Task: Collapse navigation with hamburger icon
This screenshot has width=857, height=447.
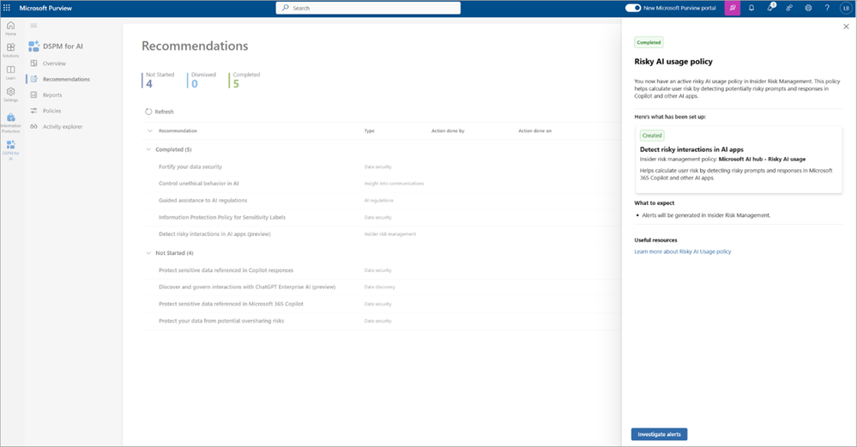Action: [34, 26]
